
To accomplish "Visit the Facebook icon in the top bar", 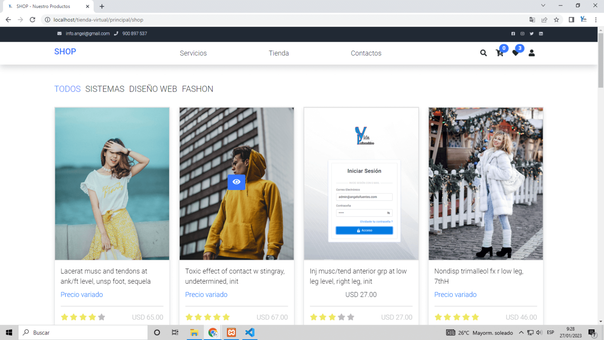I will [513, 34].
